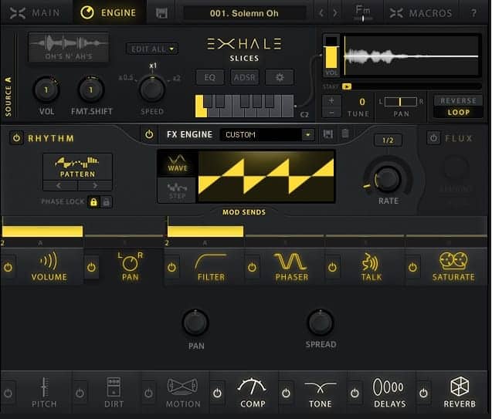The width and height of the screenshot is (492, 419).
Task: Select phase lock open padlock
Action: (107, 202)
